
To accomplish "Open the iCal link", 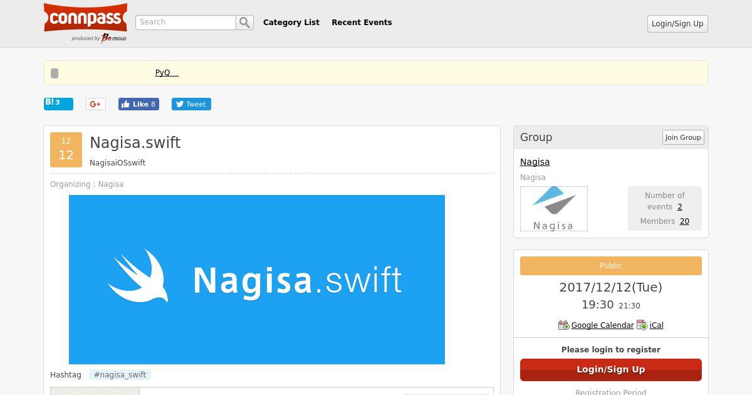I will tap(656, 325).
